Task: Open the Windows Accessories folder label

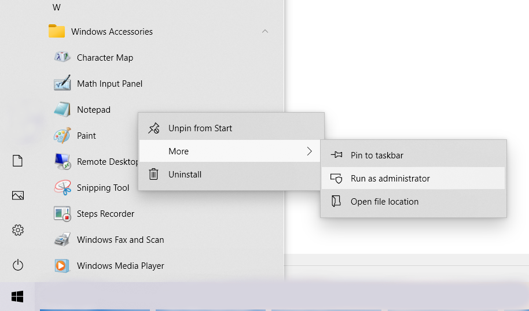Action: point(112,31)
